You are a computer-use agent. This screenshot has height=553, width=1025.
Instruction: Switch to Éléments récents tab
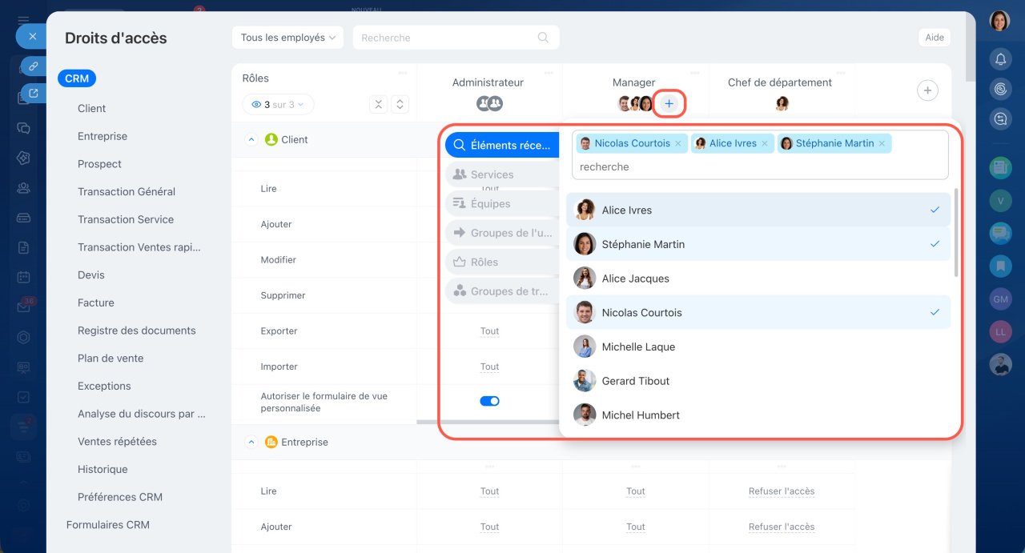[502, 146]
